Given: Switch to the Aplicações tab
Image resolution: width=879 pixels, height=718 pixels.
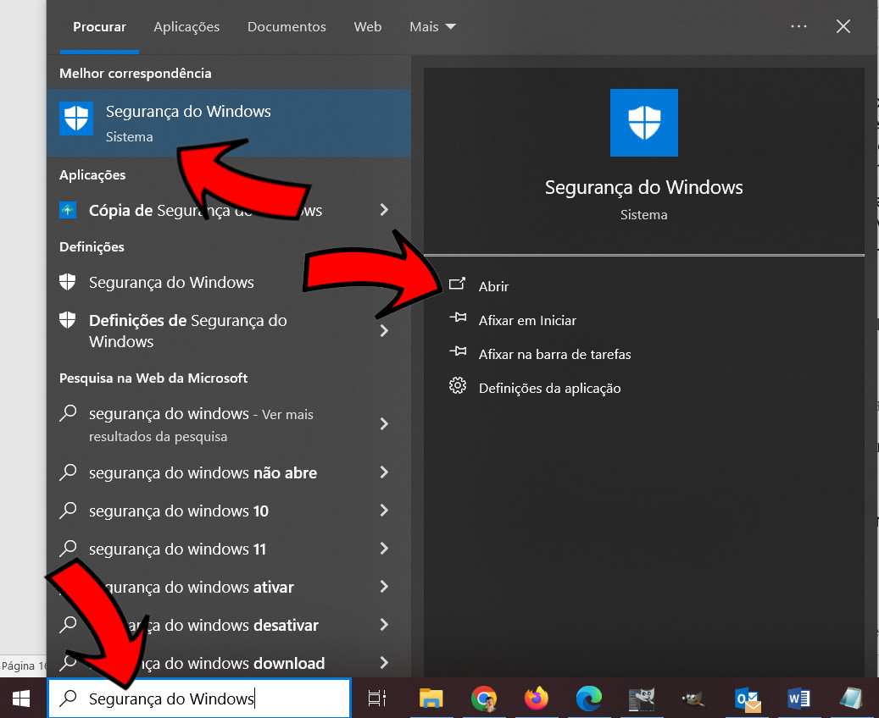Looking at the screenshot, I should point(186,27).
